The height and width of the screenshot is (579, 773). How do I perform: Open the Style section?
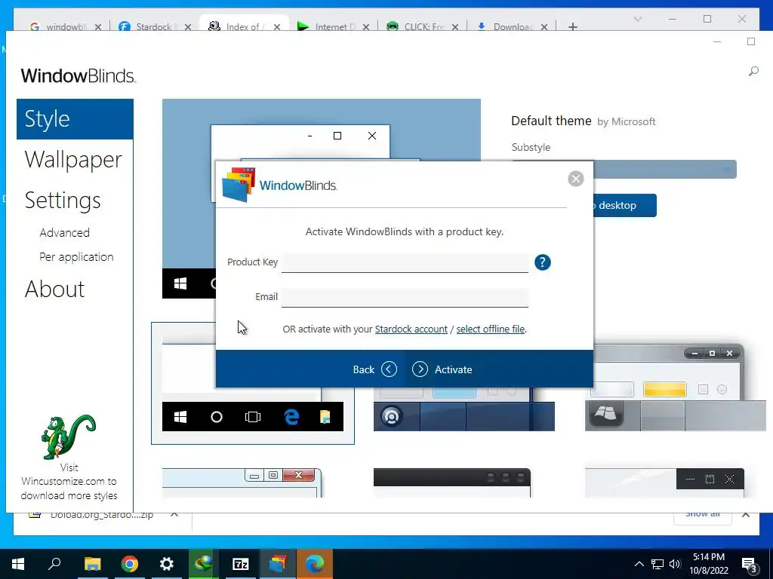click(x=75, y=119)
